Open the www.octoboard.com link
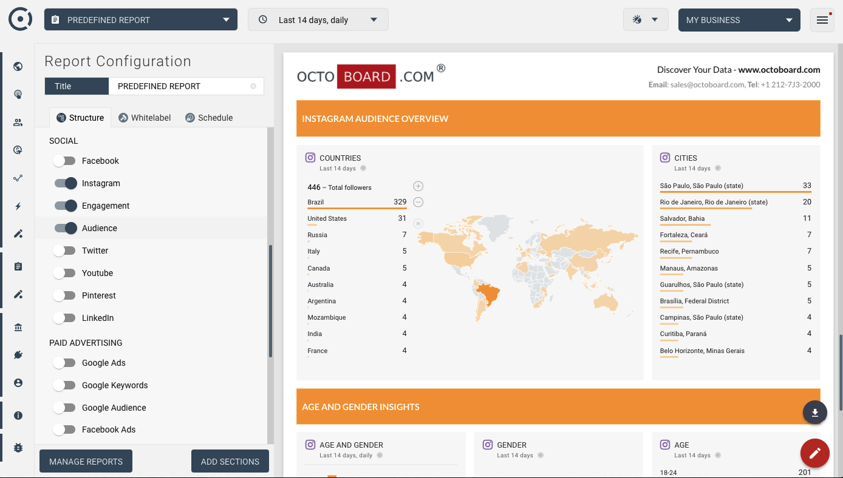Screen dimensions: 843x478 pos(779,70)
